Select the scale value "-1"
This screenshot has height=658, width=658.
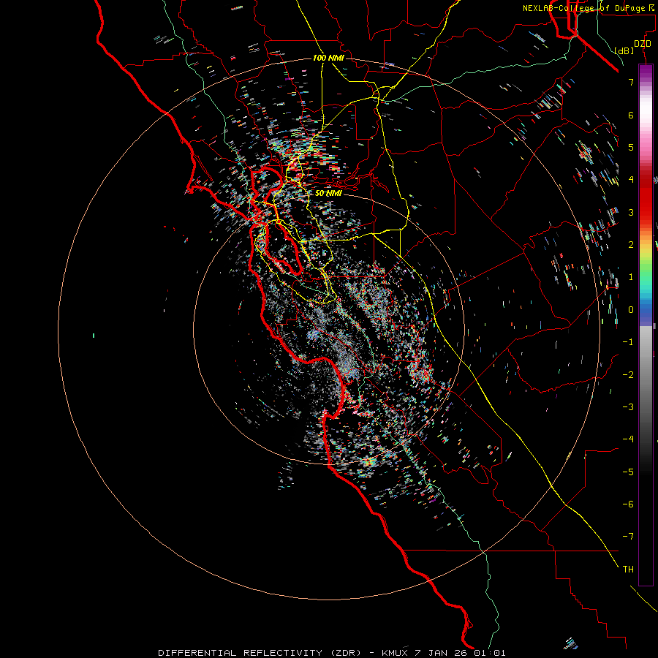tap(628, 342)
